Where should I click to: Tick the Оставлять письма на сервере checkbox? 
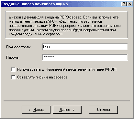tap(13, 77)
